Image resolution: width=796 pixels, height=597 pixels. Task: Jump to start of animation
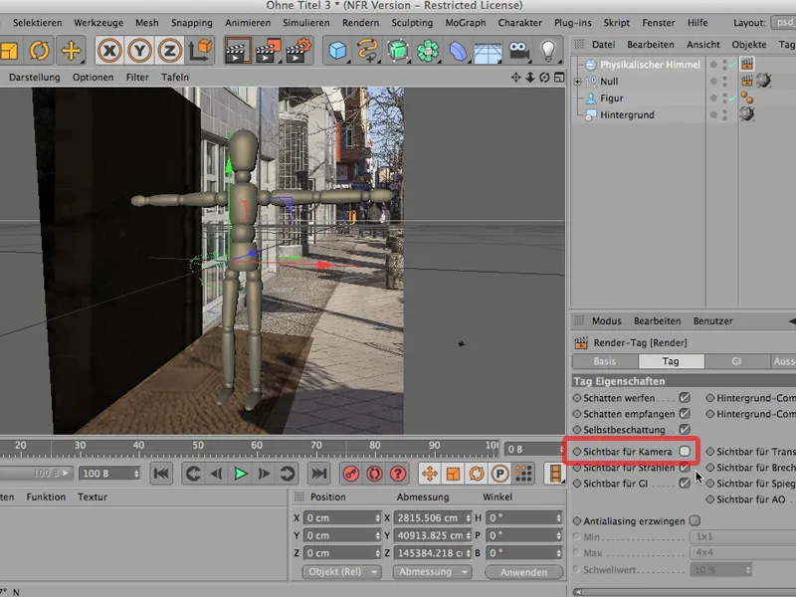[161, 474]
